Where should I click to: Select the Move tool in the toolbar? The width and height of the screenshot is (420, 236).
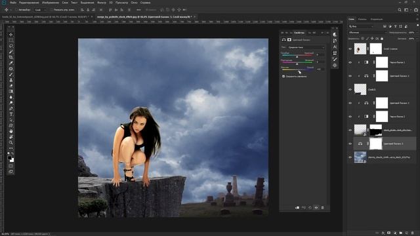(11, 35)
